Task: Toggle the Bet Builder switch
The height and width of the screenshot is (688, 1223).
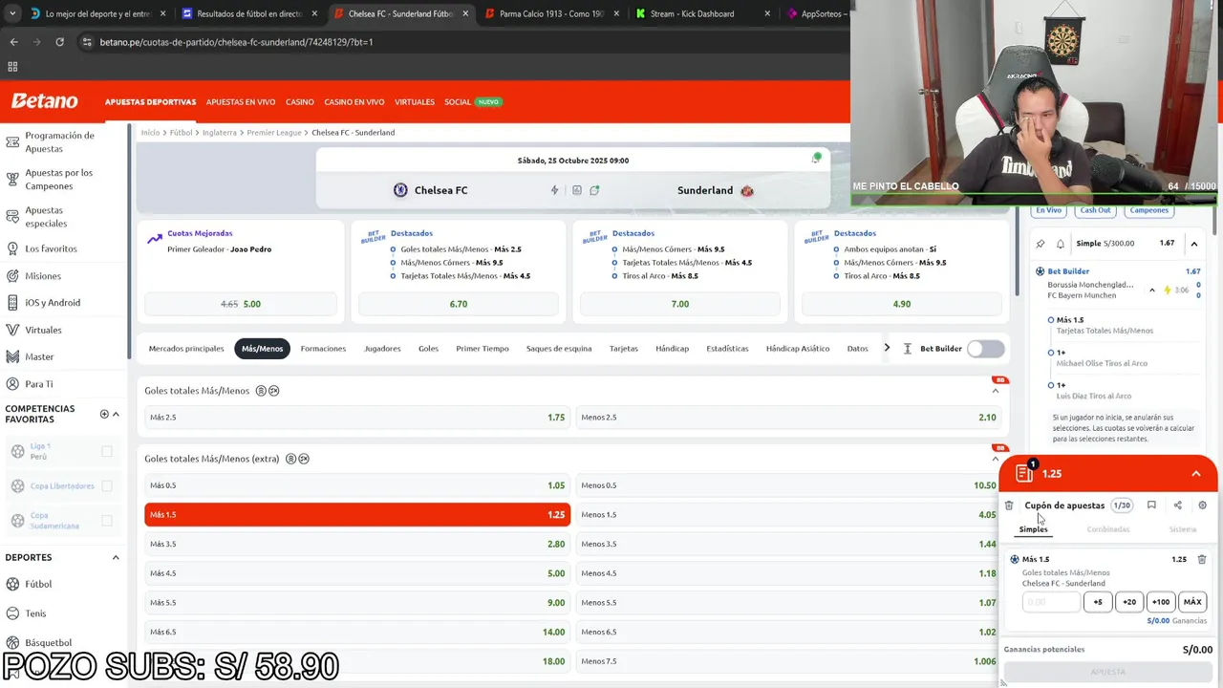Action: (x=986, y=349)
